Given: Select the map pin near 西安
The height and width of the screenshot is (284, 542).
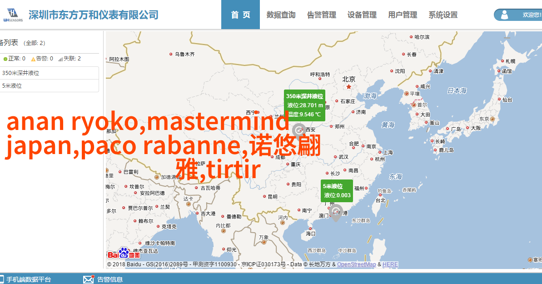Looking at the screenshot, I should (299, 132).
